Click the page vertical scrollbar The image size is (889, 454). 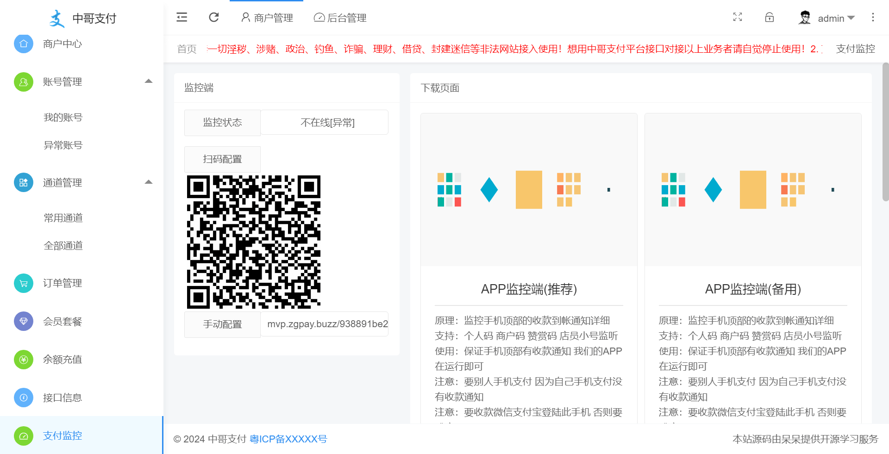[885, 132]
